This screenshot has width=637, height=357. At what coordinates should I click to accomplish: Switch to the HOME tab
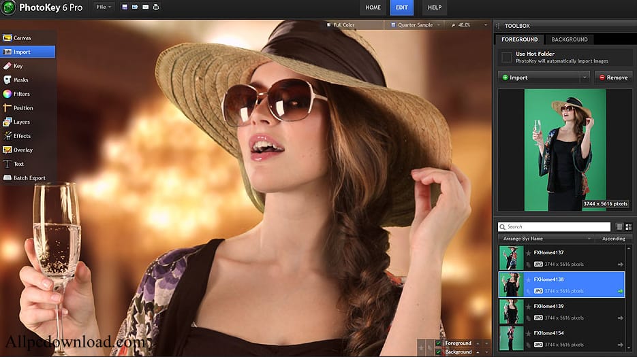point(373,7)
